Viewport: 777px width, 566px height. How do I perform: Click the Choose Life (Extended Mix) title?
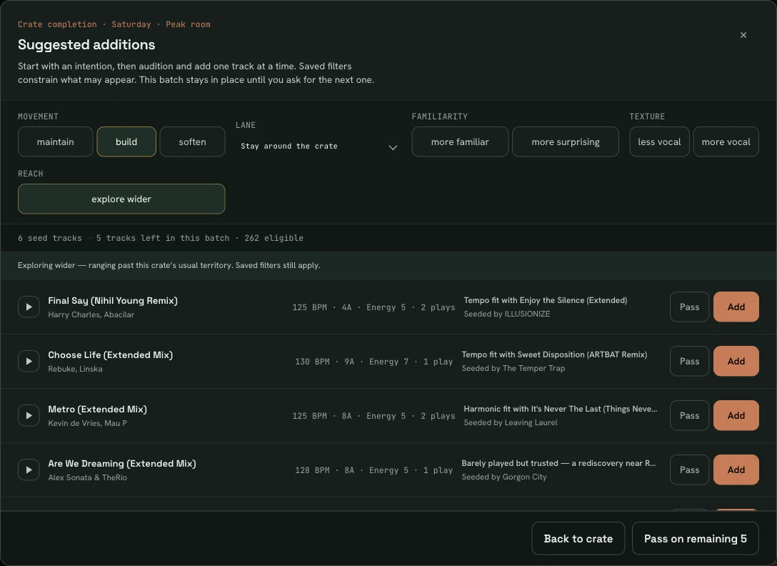click(x=111, y=355)
